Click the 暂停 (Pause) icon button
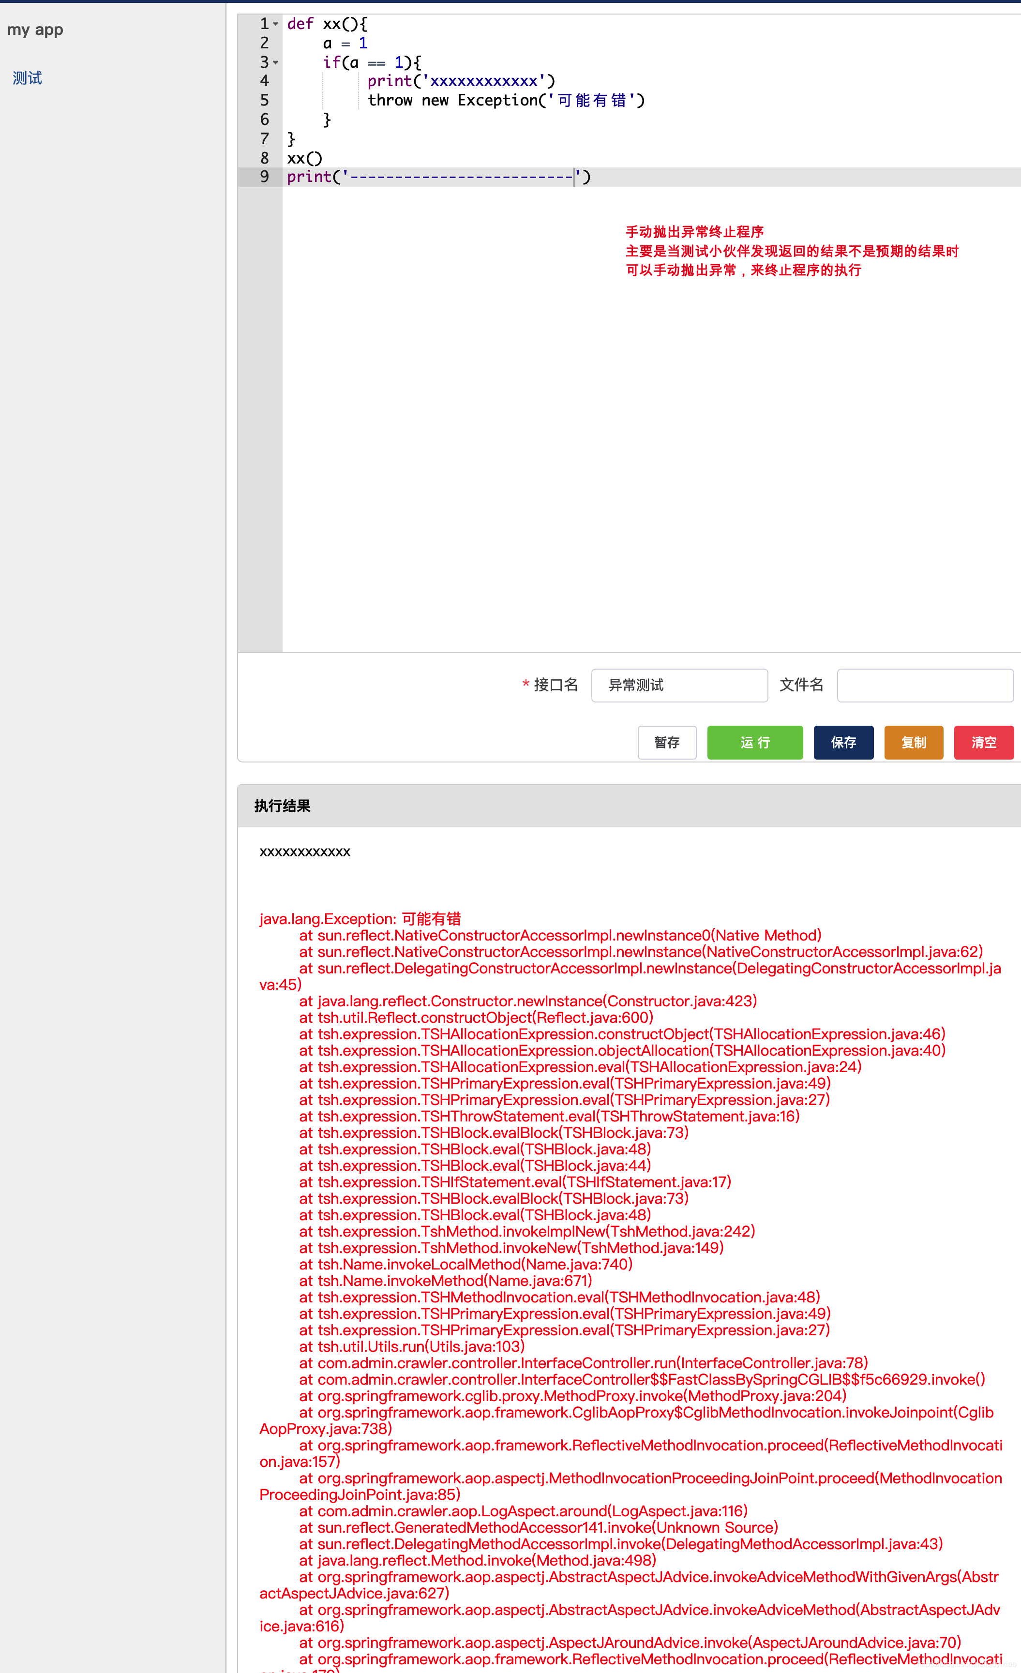Screen dimensions: 1021x1673 click(x=668, y=743)
